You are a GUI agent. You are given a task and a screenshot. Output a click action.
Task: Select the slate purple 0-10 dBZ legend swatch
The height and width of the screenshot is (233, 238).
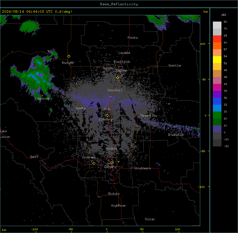point(217,129)
